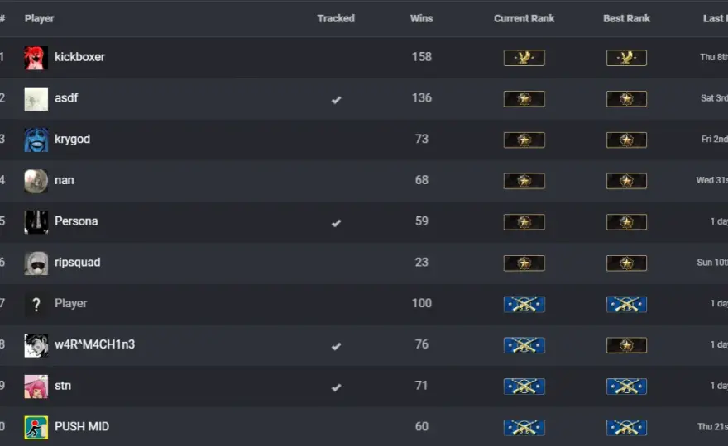Open ripsquad's player profile link
This screenshot has height=446, width=728.
click(77, 263)
